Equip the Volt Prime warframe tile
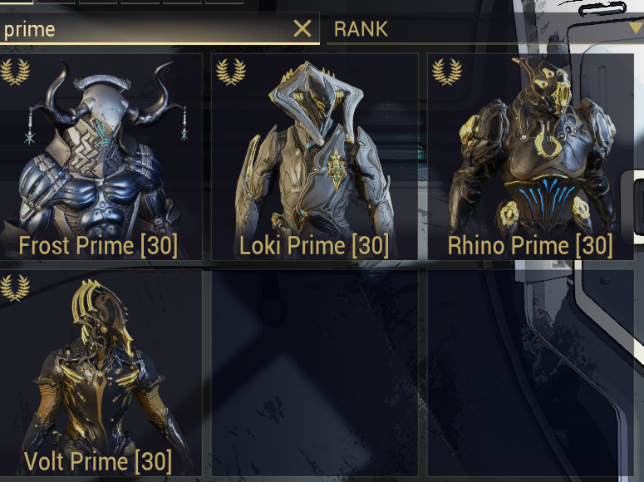 101,372
